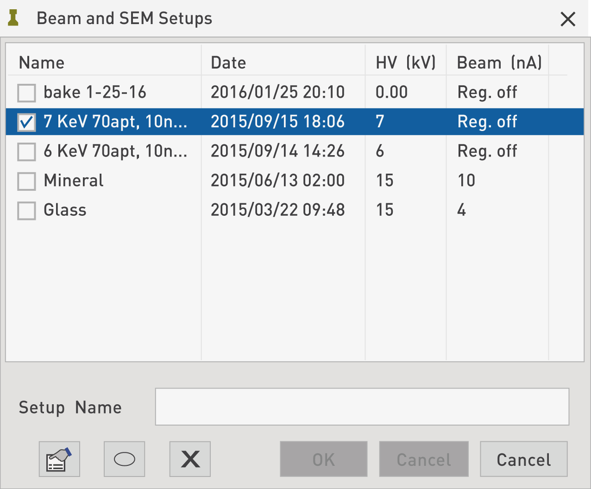This screenshot has width=591, height=489.
Task: Uncheck the 7 KeV 70apt setup checkbox
Action: coord(26,122)
